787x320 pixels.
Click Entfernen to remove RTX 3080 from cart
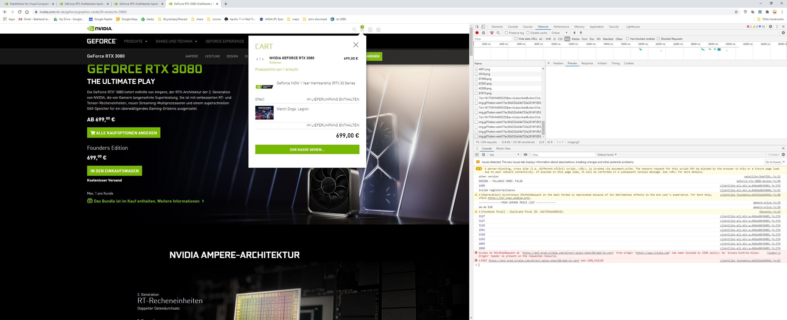coord(275,63)
